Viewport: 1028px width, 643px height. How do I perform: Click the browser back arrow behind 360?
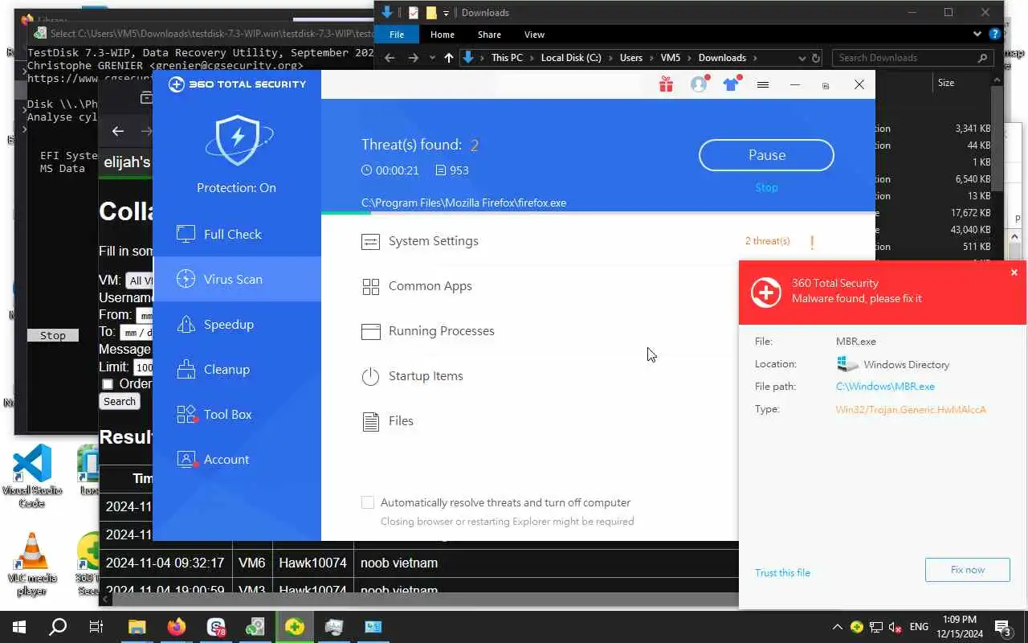click(118, 131)
